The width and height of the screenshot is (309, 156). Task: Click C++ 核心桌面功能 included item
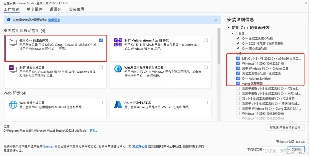coord(254,48)
